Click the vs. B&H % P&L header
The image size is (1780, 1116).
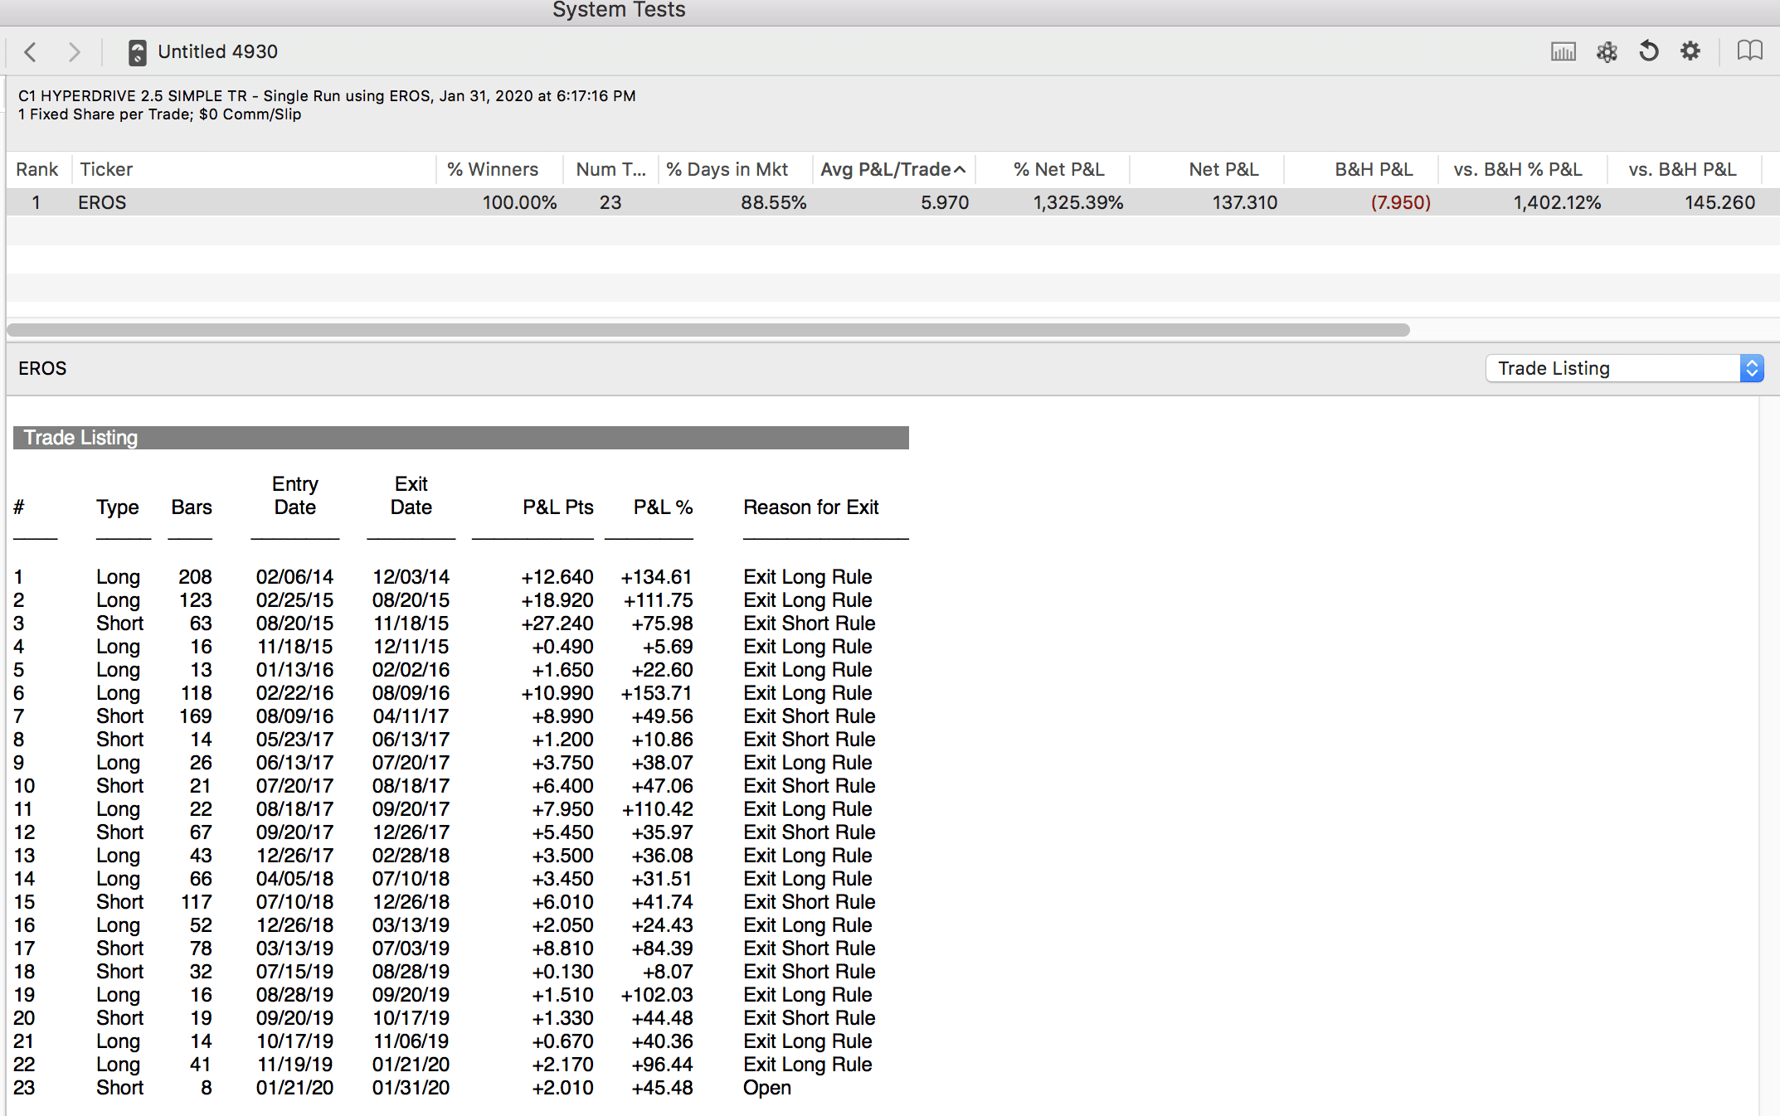1518,169
